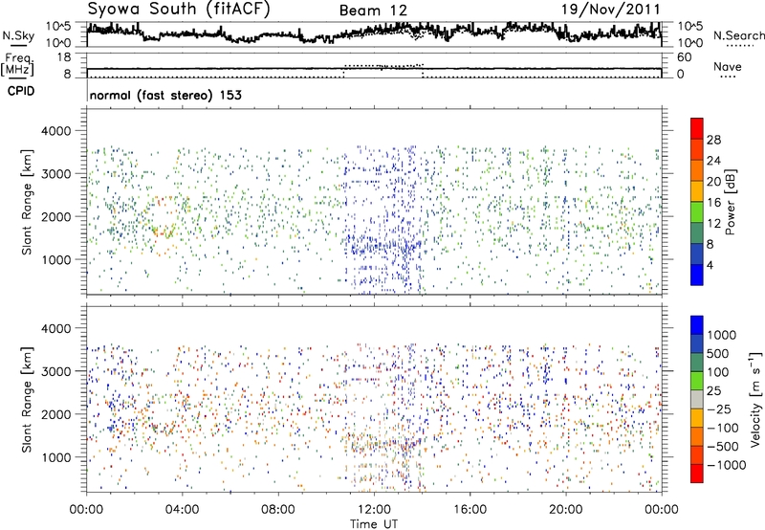
Task: Select the '08:00' time tick label
Action: pos(278,510)
